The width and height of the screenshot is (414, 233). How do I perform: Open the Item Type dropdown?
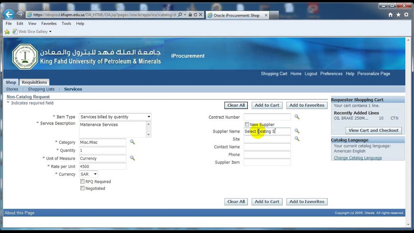[x=115, y=117]
